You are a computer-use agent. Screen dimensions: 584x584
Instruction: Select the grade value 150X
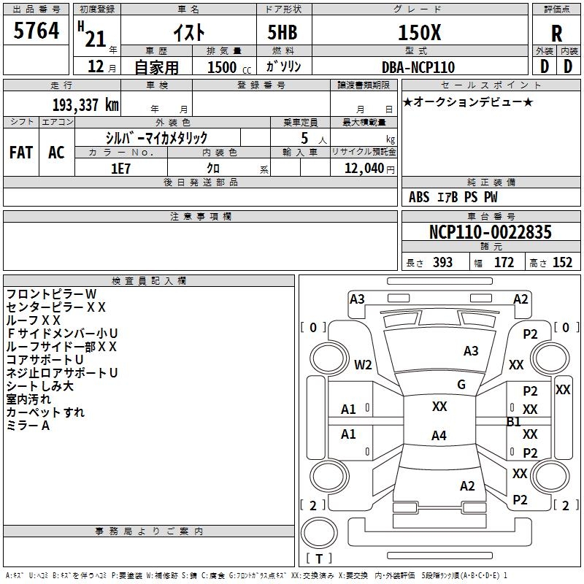(x=420, y=33)
